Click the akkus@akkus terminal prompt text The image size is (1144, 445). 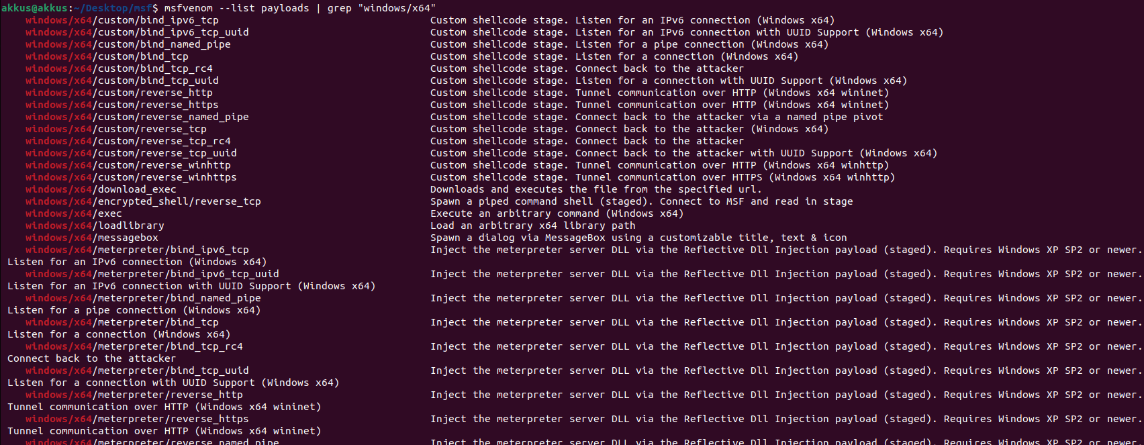(34, 8)
